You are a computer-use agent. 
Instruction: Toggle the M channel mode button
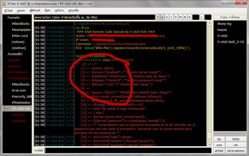tap(180, 17)
